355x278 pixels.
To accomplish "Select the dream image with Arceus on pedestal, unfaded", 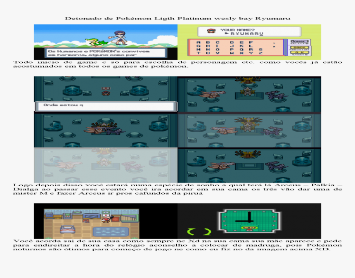I will tap(249, 94).
